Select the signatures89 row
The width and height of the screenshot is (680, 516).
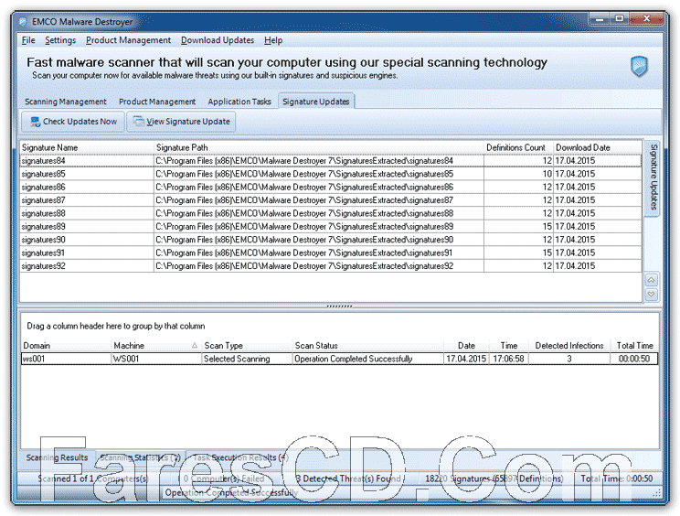pyautogui.click(x=331, y=226)
